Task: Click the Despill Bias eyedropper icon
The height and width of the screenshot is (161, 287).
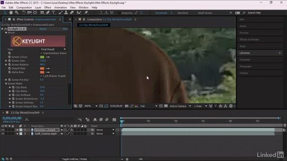Action: point(48,68)
